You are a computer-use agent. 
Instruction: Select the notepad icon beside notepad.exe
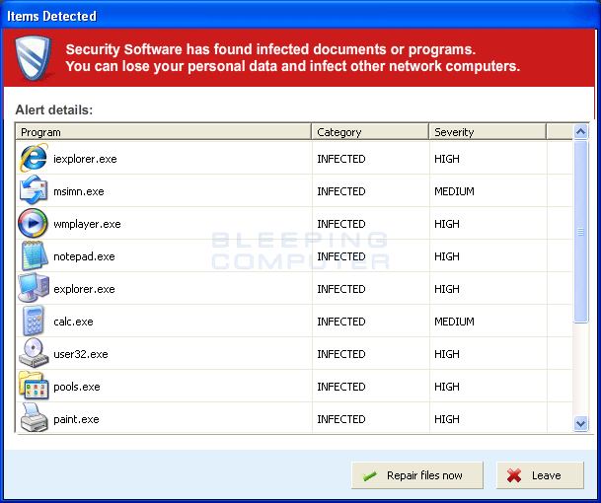(x=35, y=255)
